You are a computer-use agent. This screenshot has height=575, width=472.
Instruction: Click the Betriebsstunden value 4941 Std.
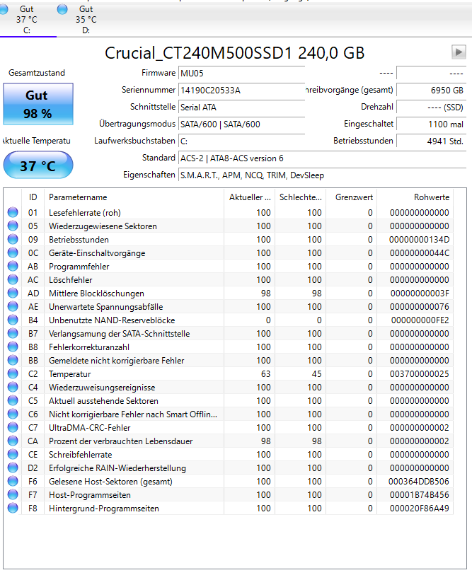[431, 141]
